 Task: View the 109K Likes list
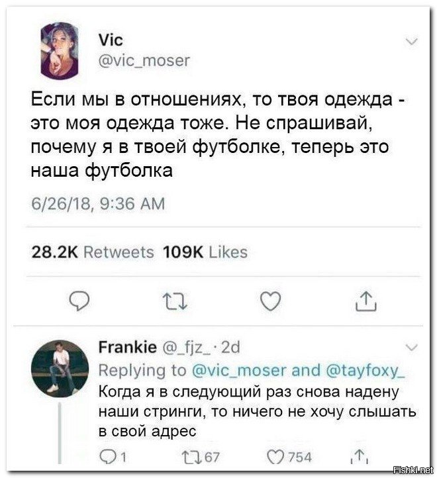tap(205, 252)
